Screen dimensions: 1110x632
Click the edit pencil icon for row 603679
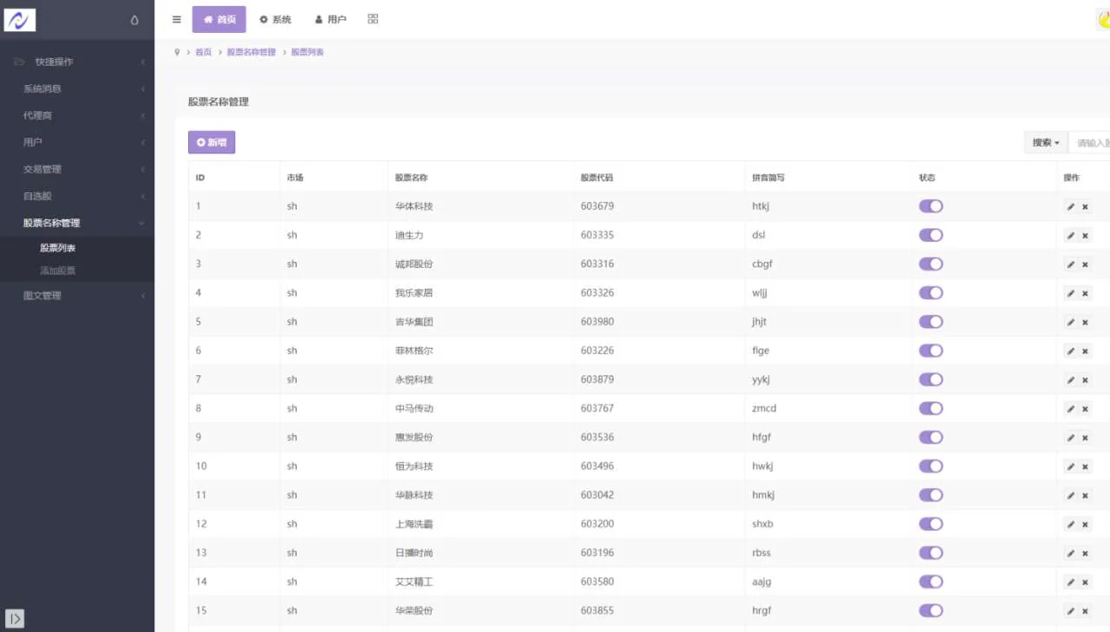pos(1071,206)
